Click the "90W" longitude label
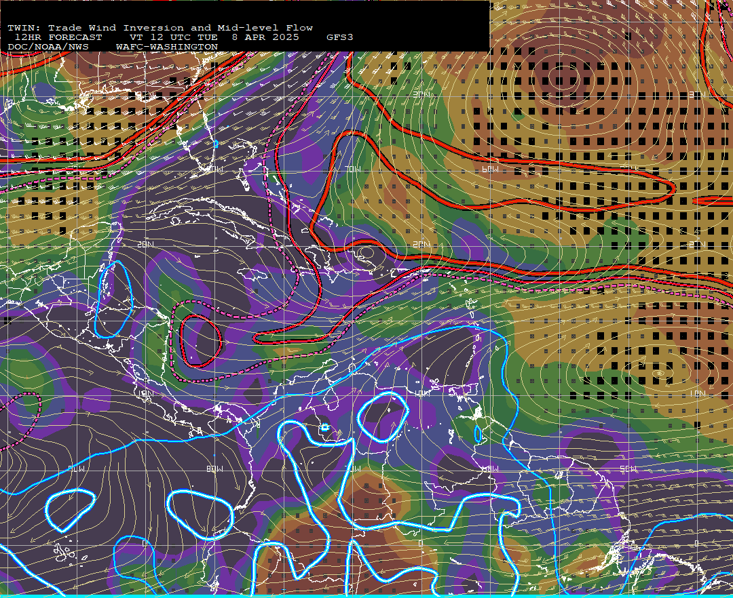The width and height of the screenshot is (733, 598). [76, 469]
